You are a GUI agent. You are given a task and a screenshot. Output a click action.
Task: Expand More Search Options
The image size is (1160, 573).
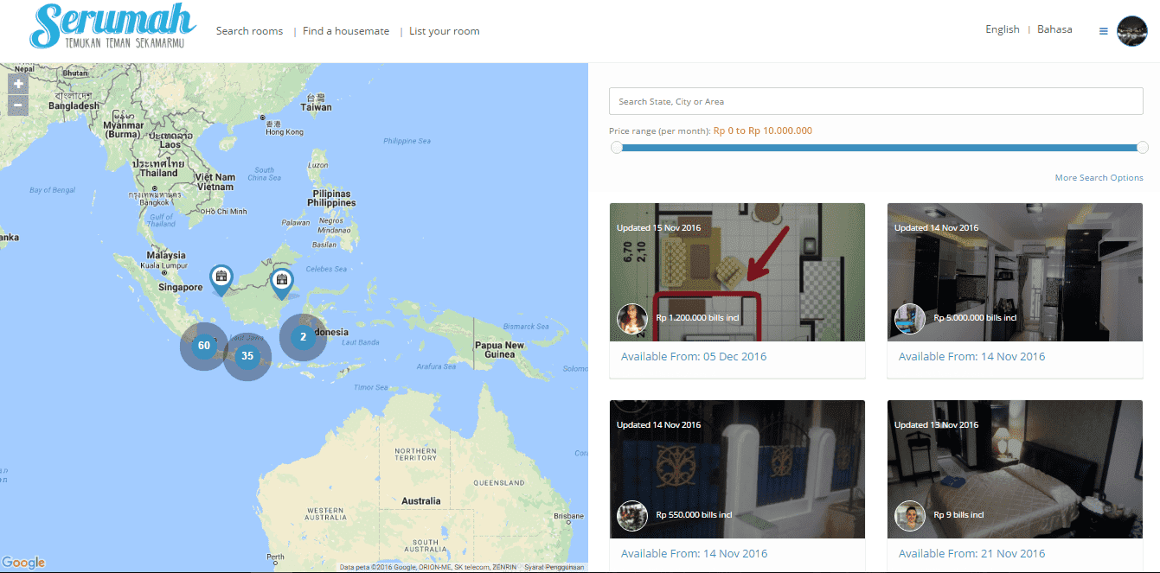1099,178
